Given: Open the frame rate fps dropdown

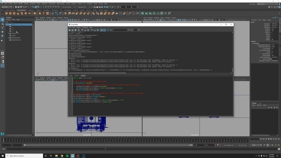Looking at the screenshot, I should (256, 145).
